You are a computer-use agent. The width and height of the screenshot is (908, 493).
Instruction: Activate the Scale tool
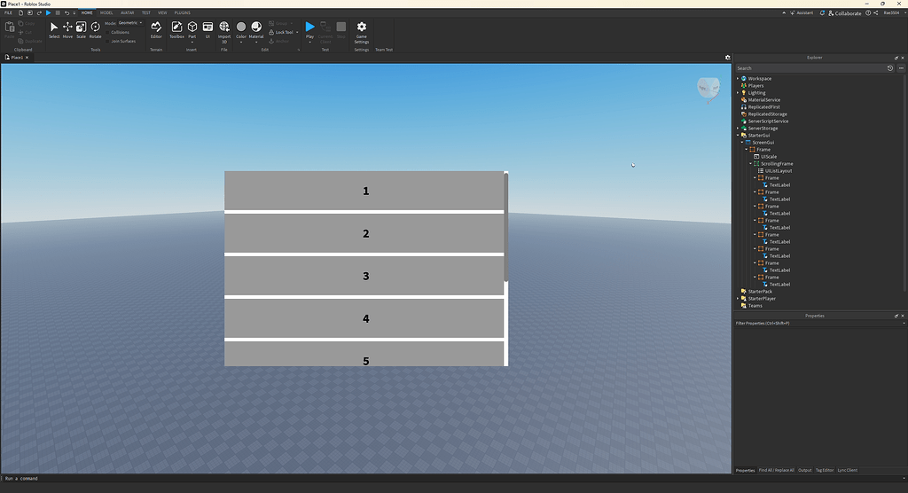(81, 30)
